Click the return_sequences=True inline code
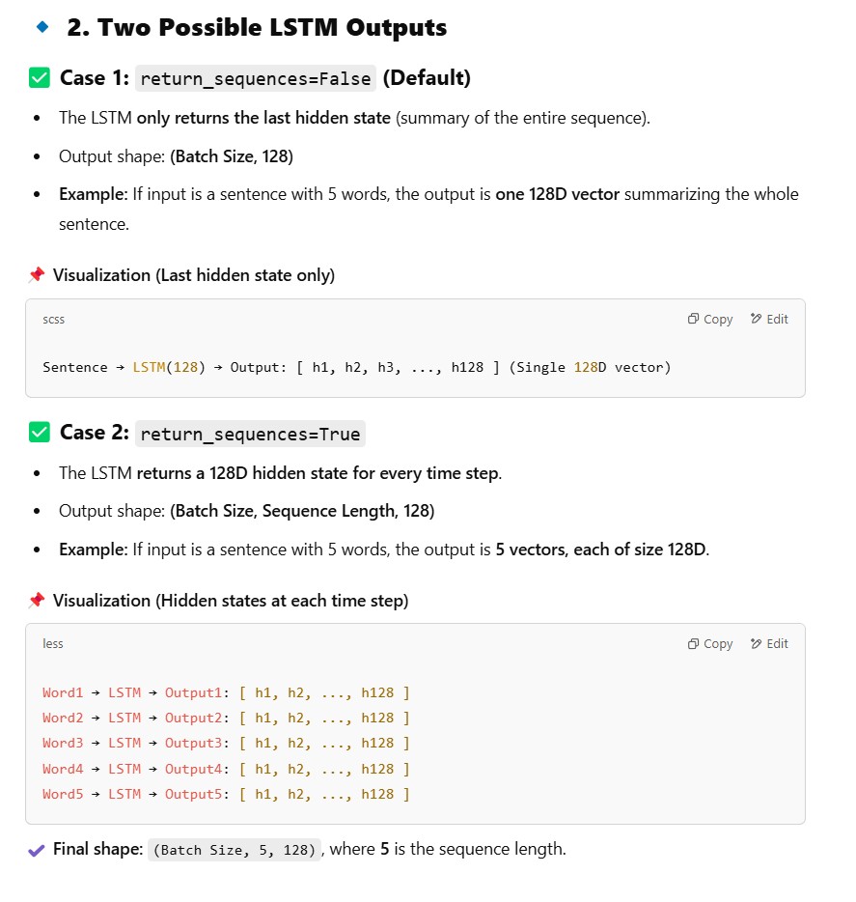Viewport: 856px width, 902px height. [250, 434]
